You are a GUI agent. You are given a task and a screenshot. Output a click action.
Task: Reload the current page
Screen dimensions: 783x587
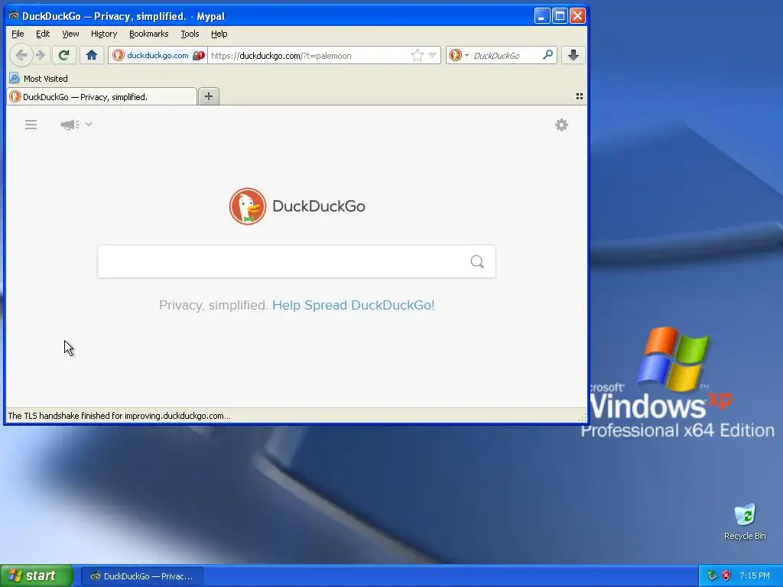click(63, 55)
